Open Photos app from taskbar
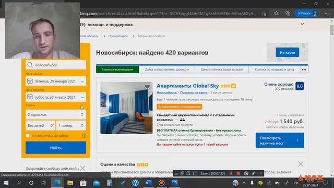This screenshot has width=334, height=188. pyautogui.click(x=174, y=183)
